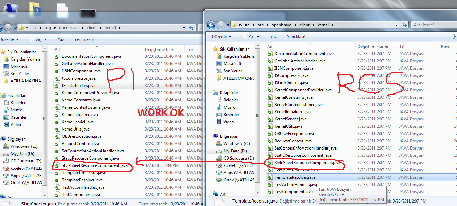Viewport: 457px width, 206px height.
Task: Select OBUserException.java in the right window
Action: 294,134
